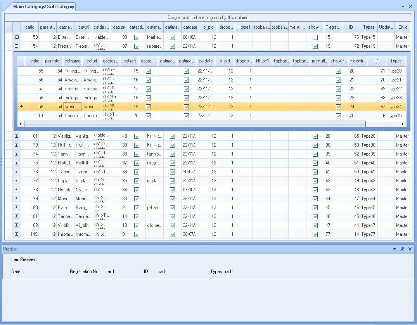Check the empty showl box in the Type15 row

[x=315, y=38]
